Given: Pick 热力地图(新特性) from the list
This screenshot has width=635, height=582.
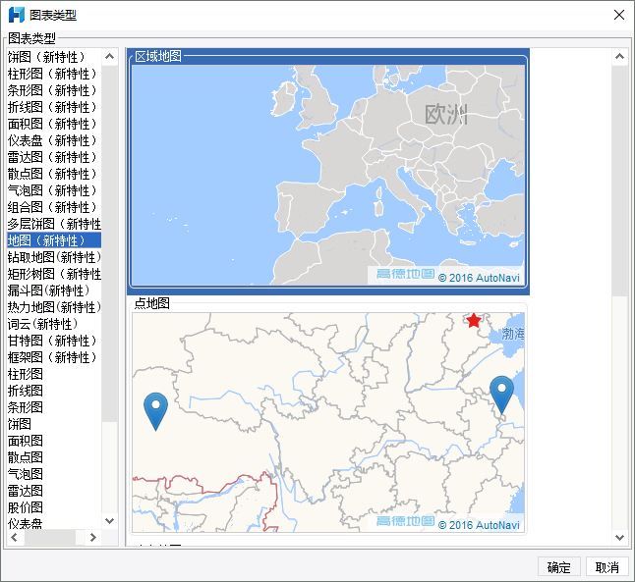Looking at the screenshot, I should pos(54,307).
